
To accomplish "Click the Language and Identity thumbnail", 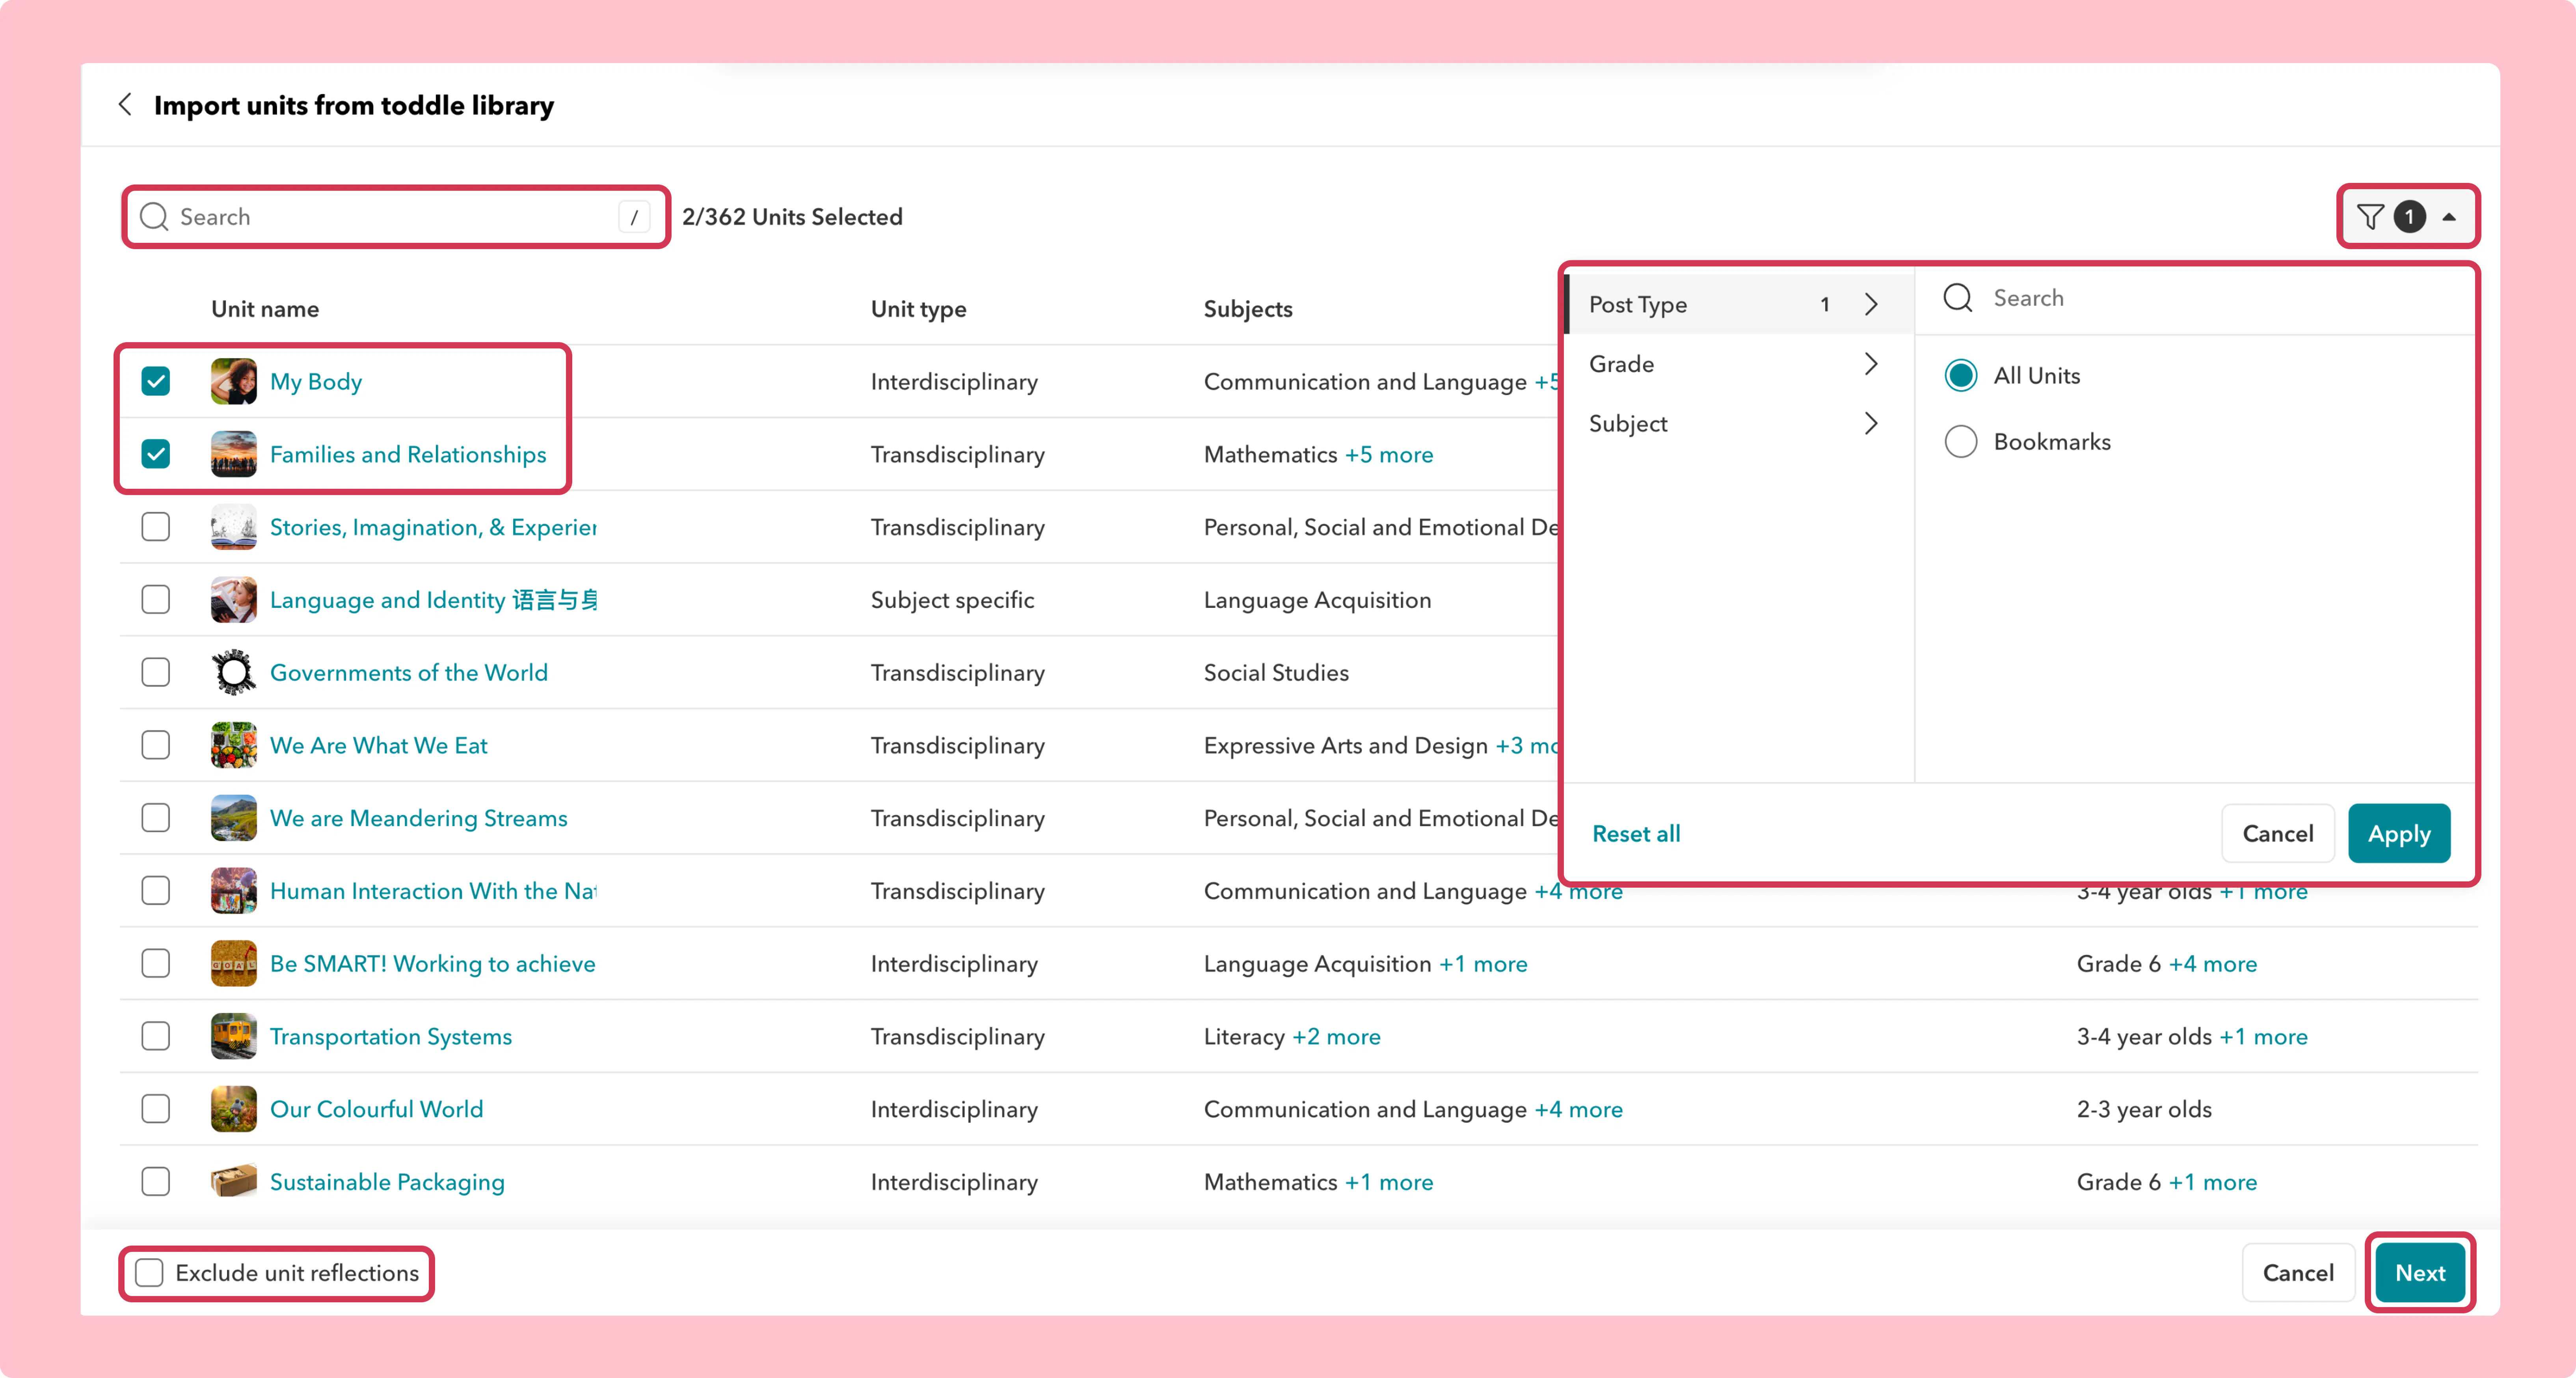I will tap(234, 600).
